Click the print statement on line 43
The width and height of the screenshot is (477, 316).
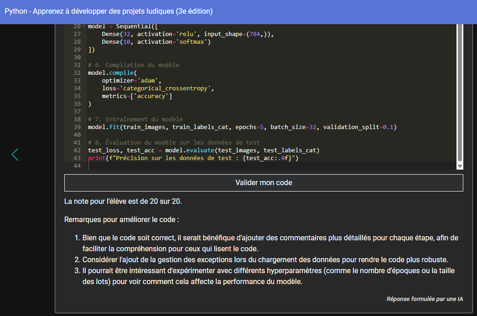click(x=193, y=158)
